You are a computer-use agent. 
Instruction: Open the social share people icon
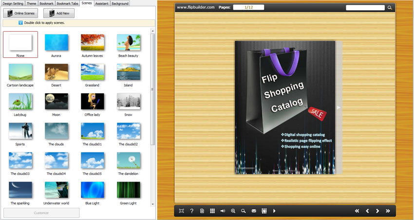pos(264,211)
